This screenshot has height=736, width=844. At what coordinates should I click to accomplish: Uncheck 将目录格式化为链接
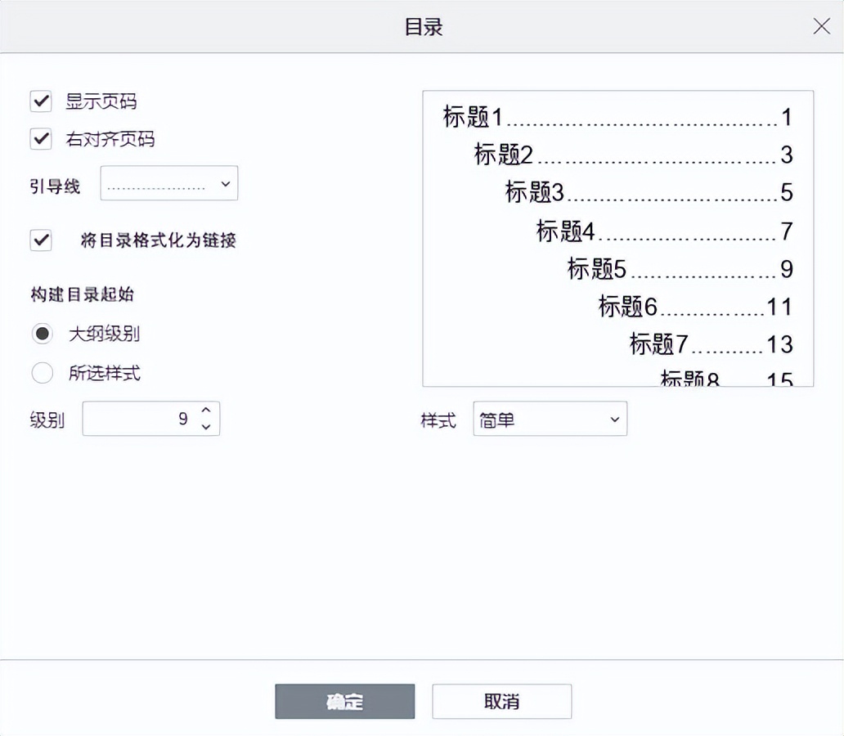click(x=41, y=240)
